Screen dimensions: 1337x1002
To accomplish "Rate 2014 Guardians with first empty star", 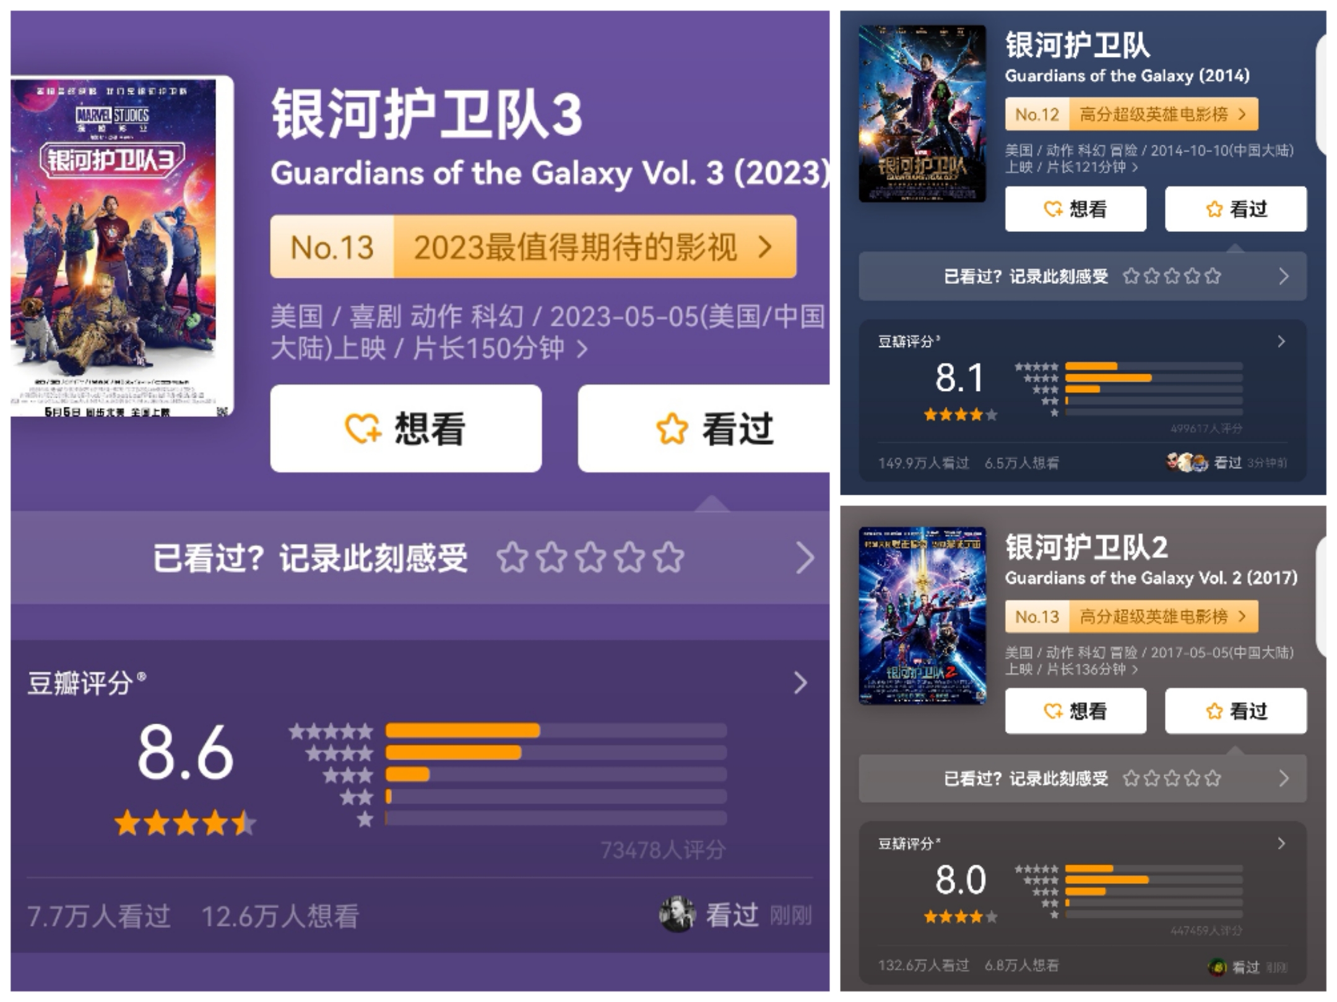I will [x=1131, y=276].
